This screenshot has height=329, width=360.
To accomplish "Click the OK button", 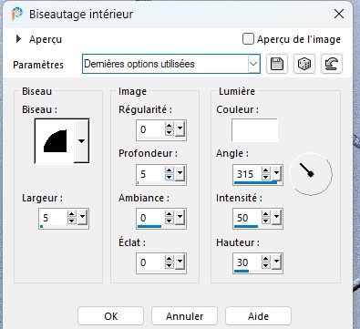I will click(x=110, y=316).
